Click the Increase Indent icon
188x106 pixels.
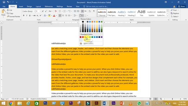(x=78, y=11)
